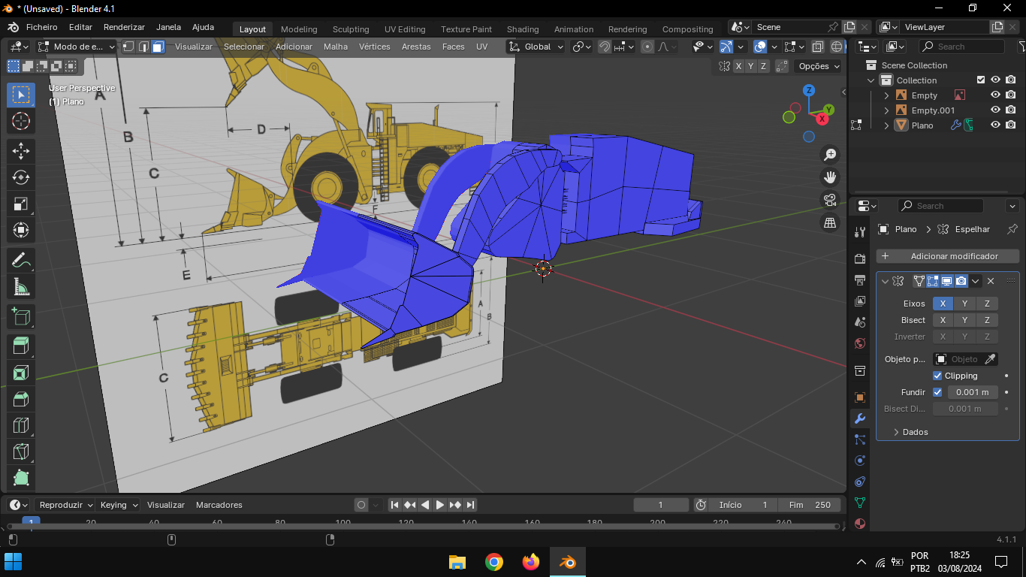Enable Bisect X in mirror modifier
This screenshot has height=577, width=1026.
click(943, 320)
